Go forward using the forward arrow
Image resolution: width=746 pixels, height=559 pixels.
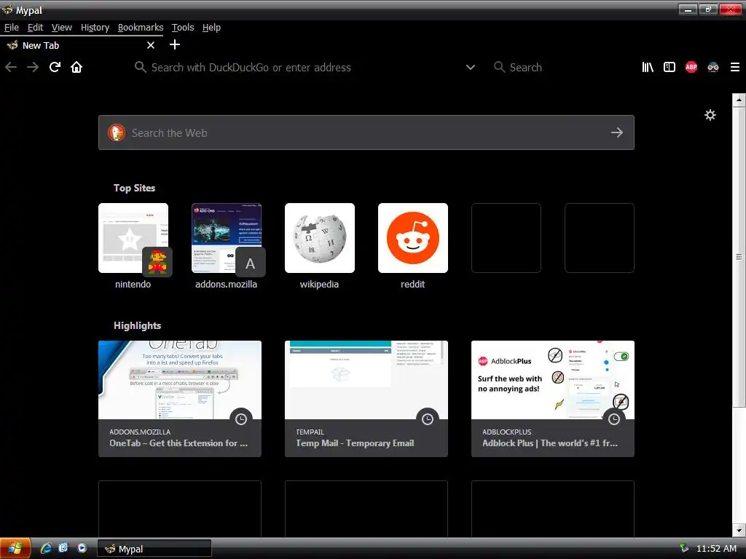[33, 67]
